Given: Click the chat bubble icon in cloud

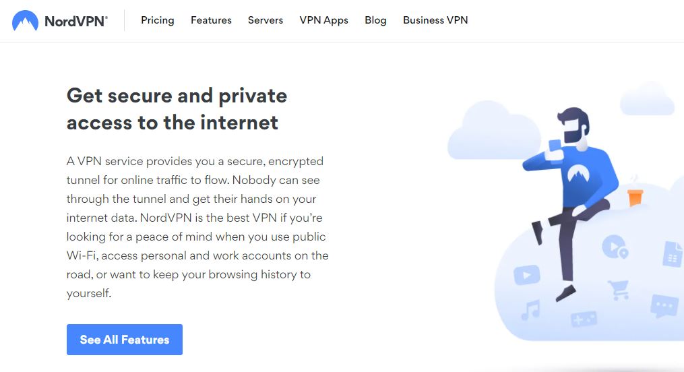Looking at the screenshot, I should click(664, 307).
